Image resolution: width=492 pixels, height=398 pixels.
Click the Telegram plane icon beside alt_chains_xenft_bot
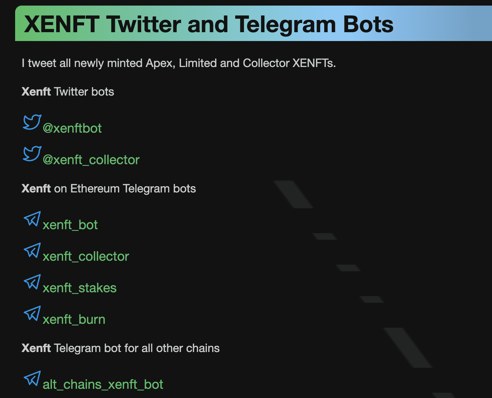tap(32, 378)
